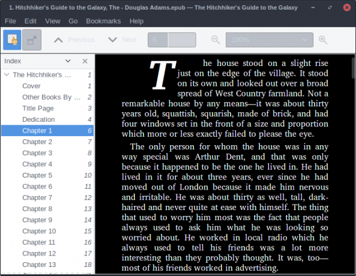Navigate to Chapter 6 in index

pos(47,187)
